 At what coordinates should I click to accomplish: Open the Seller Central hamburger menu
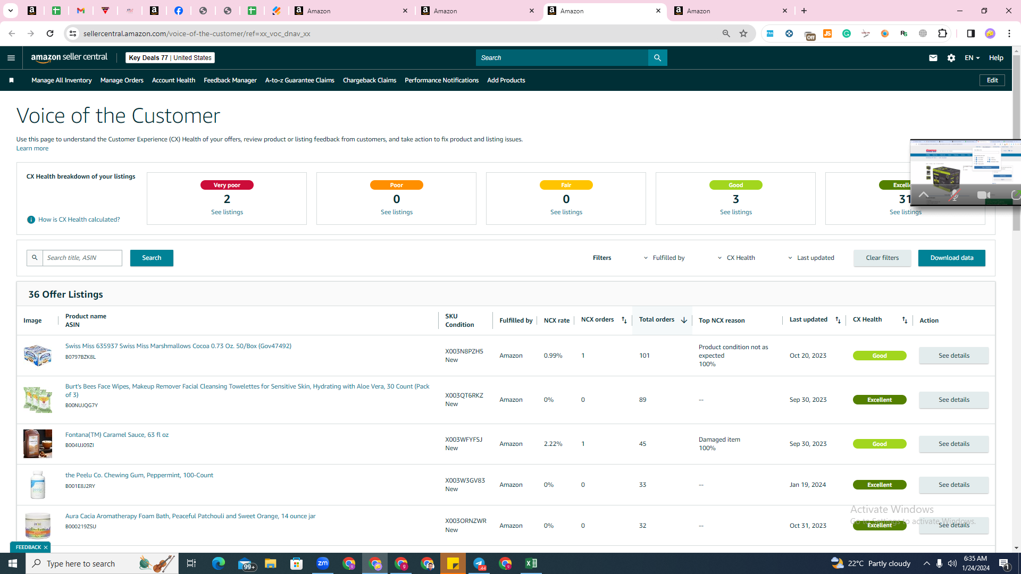11,58
